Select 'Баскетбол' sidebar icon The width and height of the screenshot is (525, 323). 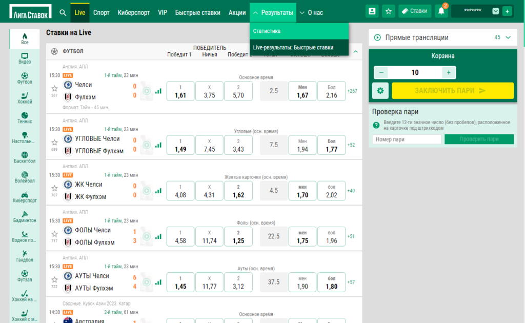pos(25,157)
